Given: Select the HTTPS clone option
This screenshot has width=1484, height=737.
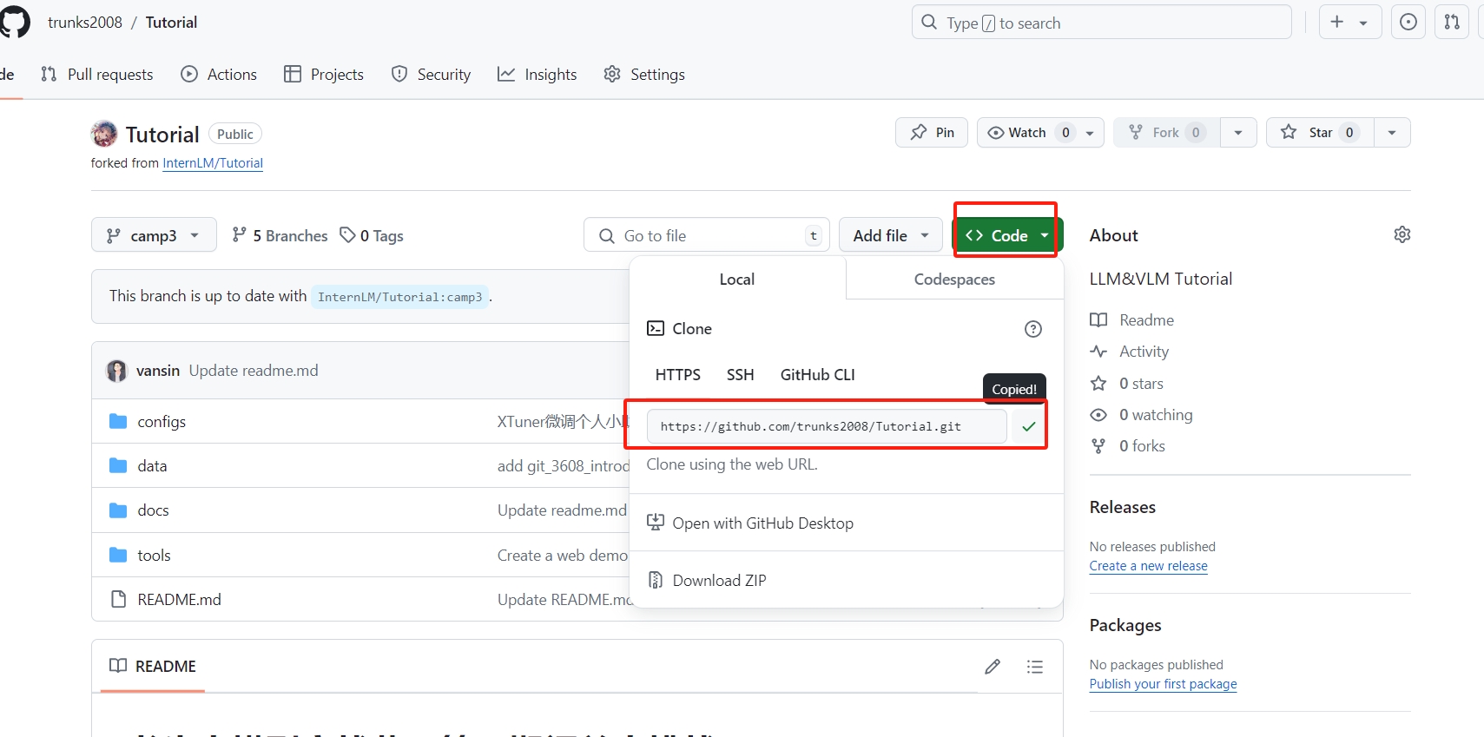Looking at the screenshot, I should point(677,375).
